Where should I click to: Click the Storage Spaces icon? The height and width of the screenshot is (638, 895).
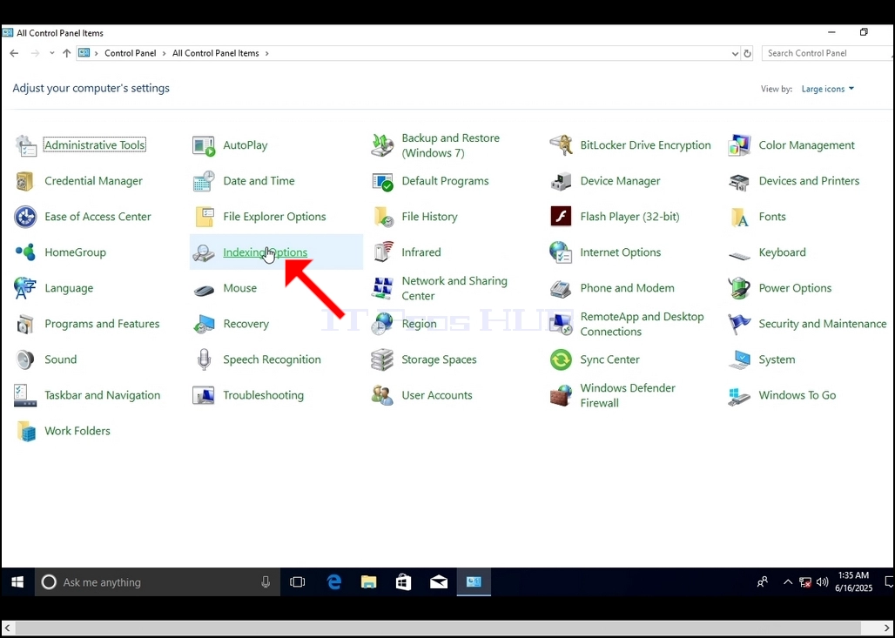tap(382, 360)
